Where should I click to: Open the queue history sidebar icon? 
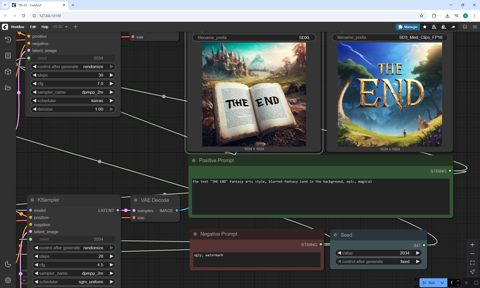[x=8, y=40]
